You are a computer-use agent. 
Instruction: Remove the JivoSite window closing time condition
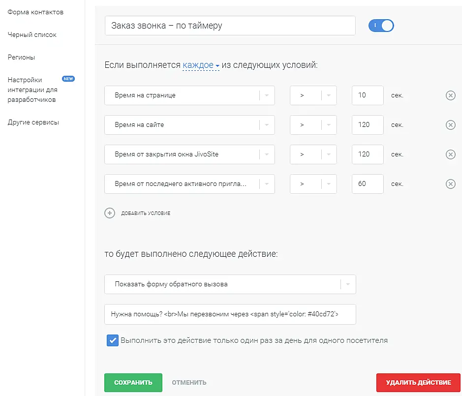click(x=450, y=154)
